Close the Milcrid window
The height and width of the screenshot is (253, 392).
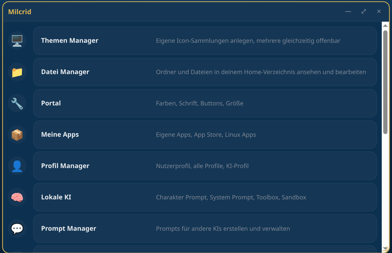click(x=379, y=11)
